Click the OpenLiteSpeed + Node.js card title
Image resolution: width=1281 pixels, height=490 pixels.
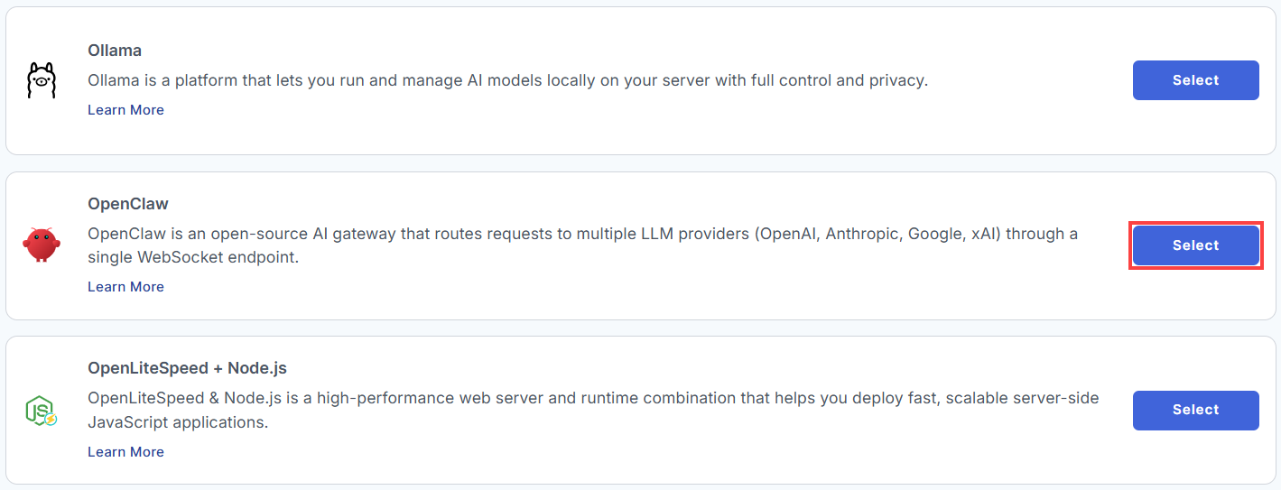[x=187, y=368]
